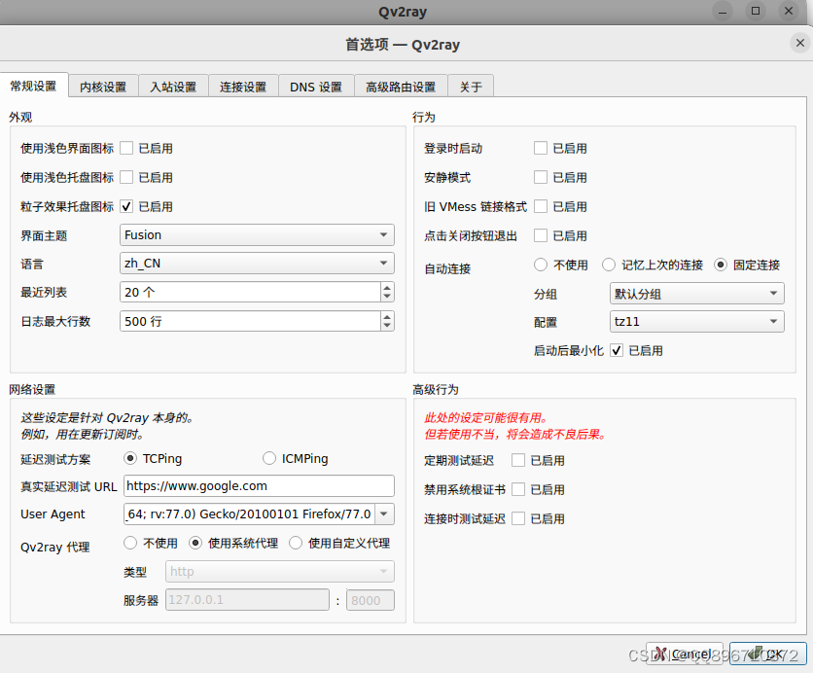Close the Qv2ray main window
The height and width of the screenshot is (673, 813).
pos(789,11)
